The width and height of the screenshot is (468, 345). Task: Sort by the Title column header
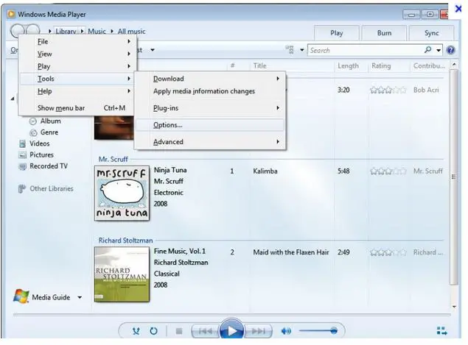pos(259,66)
